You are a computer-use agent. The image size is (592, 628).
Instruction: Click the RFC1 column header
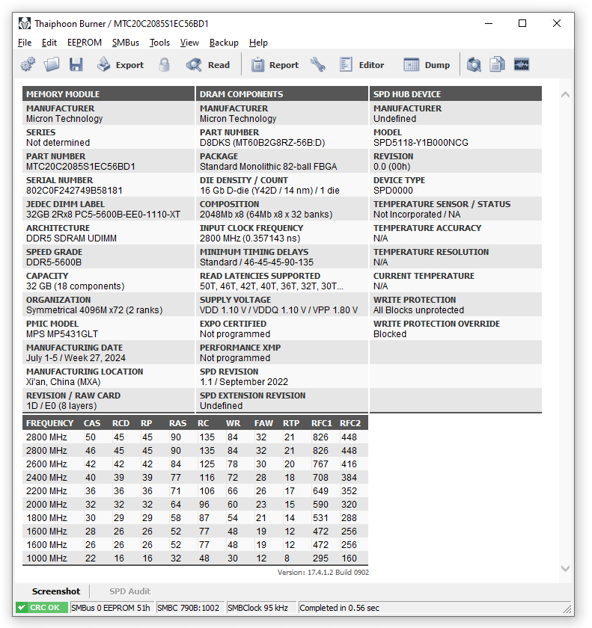point(322,423)
